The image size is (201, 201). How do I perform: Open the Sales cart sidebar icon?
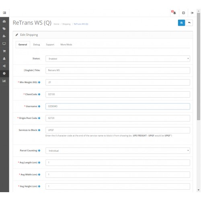[x=4, y=51]
